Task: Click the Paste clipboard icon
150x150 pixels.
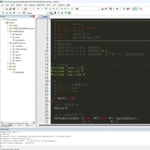Action: (25, 9)
